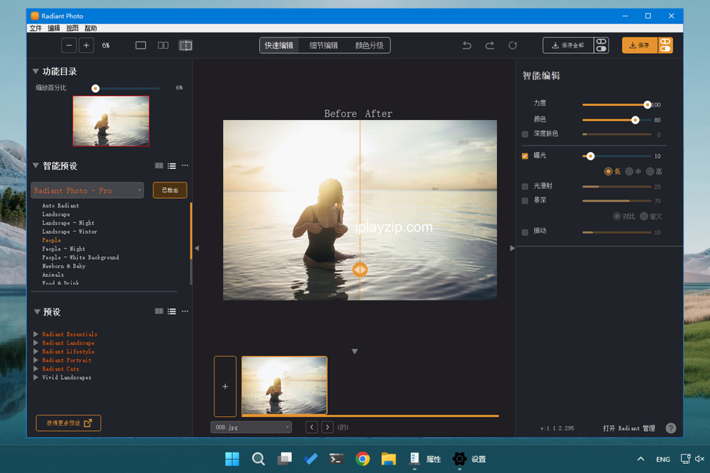Redo the last edit
710x473 pixels.
coord(489,45)
